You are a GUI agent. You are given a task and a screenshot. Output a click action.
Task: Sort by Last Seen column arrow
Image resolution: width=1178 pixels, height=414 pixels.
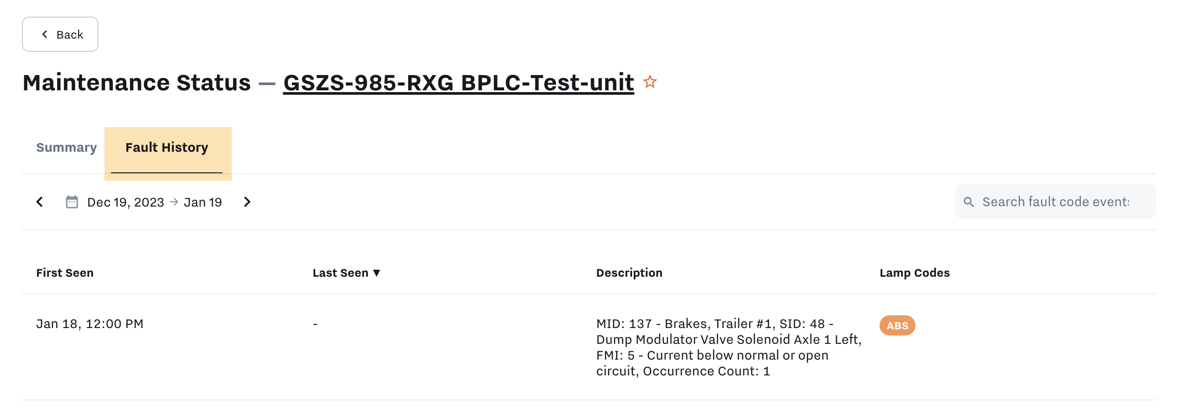coord(377,273)
